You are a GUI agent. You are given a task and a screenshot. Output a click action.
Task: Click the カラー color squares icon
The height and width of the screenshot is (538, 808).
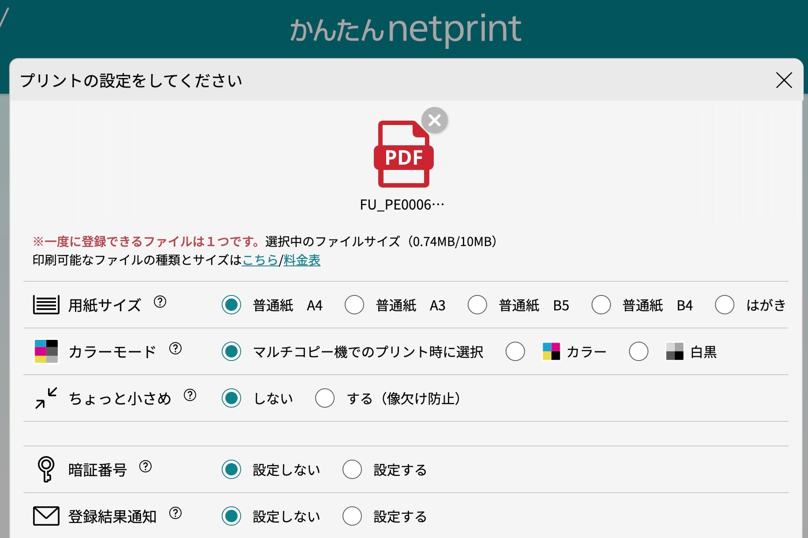(x=551, y=351)
